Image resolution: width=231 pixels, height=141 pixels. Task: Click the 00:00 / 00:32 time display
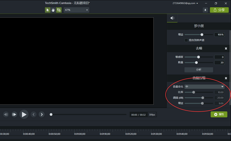click(x=138, y=115)
